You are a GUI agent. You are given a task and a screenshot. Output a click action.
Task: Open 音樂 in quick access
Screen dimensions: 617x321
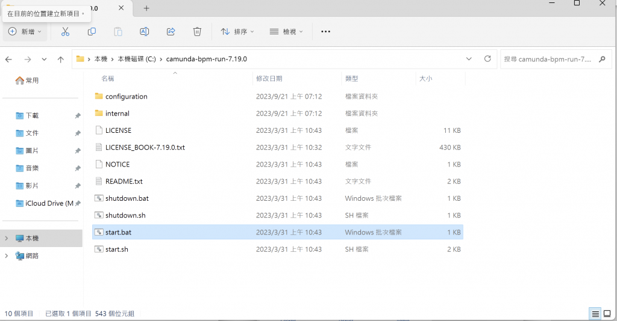point(27,168)
